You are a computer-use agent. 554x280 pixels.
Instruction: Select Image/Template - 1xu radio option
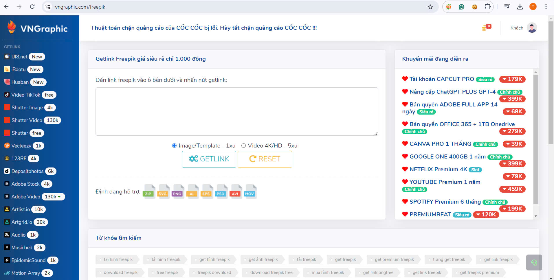(174, 145)
